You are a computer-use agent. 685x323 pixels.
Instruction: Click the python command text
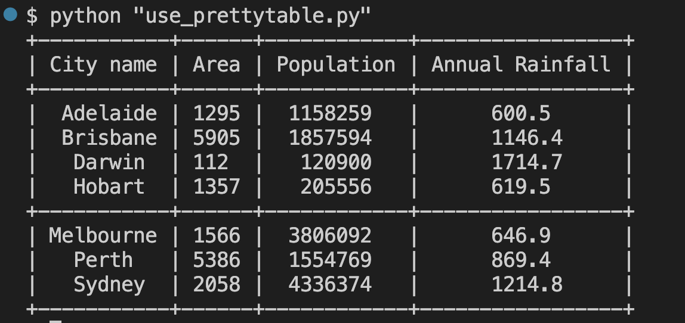coord(85,17)
